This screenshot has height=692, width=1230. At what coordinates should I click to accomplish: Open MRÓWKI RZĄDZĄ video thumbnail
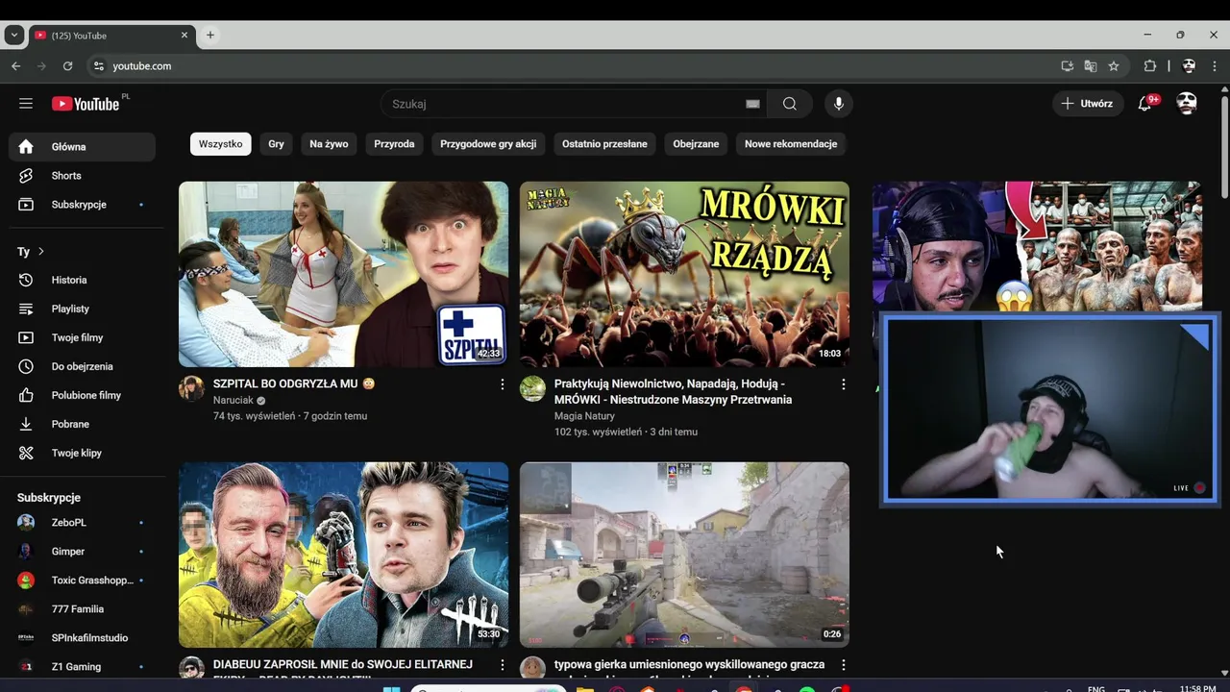[684, 274]
